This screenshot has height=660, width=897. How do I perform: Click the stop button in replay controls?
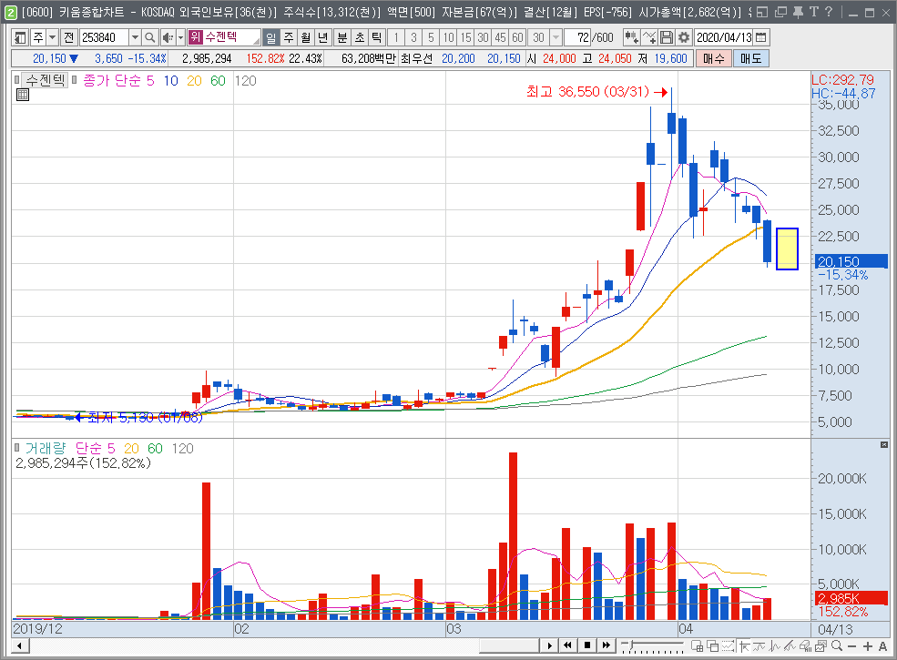[587, 645]
